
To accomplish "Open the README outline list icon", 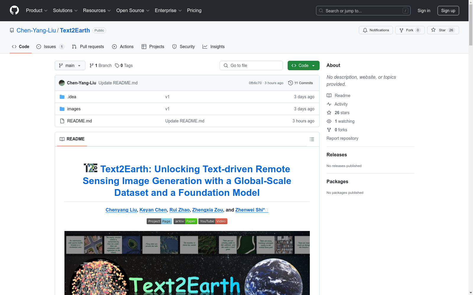I will [x=312, y=139].
